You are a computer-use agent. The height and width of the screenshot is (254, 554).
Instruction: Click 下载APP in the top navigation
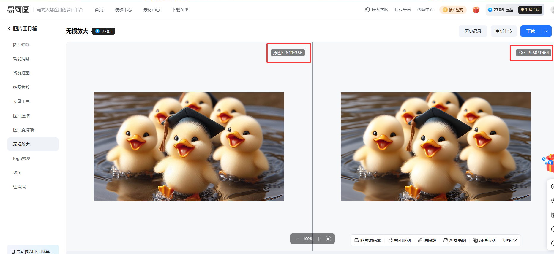[180, 10]
